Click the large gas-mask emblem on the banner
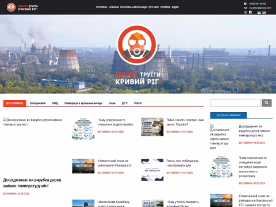 click(137, 44)
